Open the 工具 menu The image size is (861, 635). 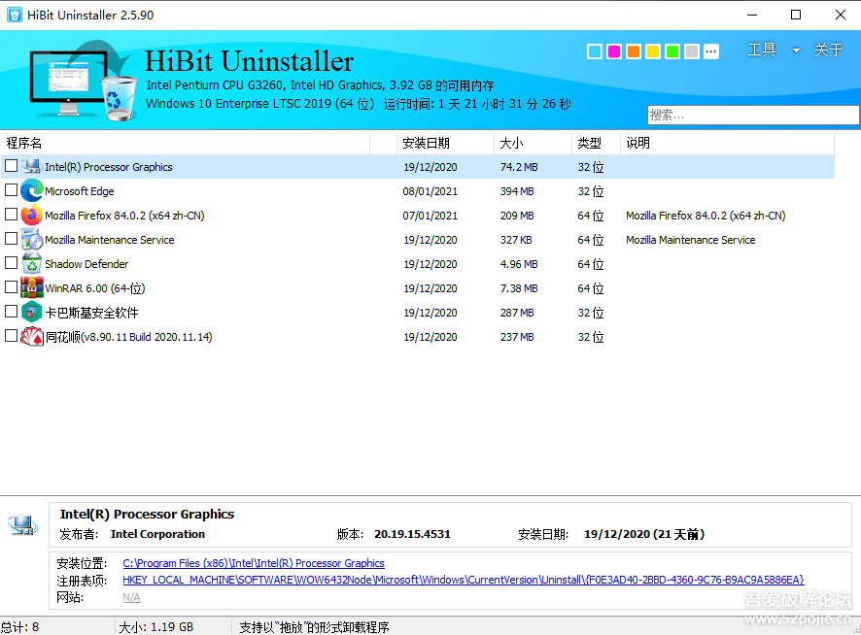[762, 50]
